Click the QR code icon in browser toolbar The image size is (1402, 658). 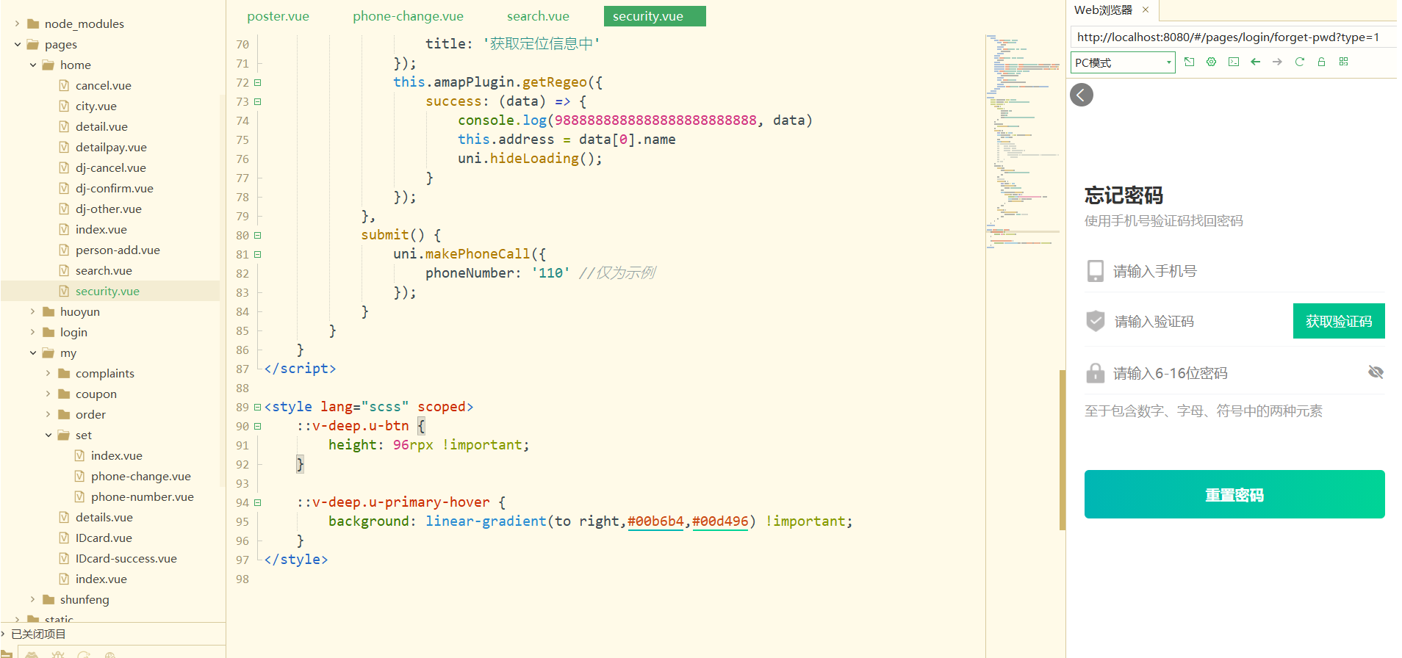click(1343, 62)
